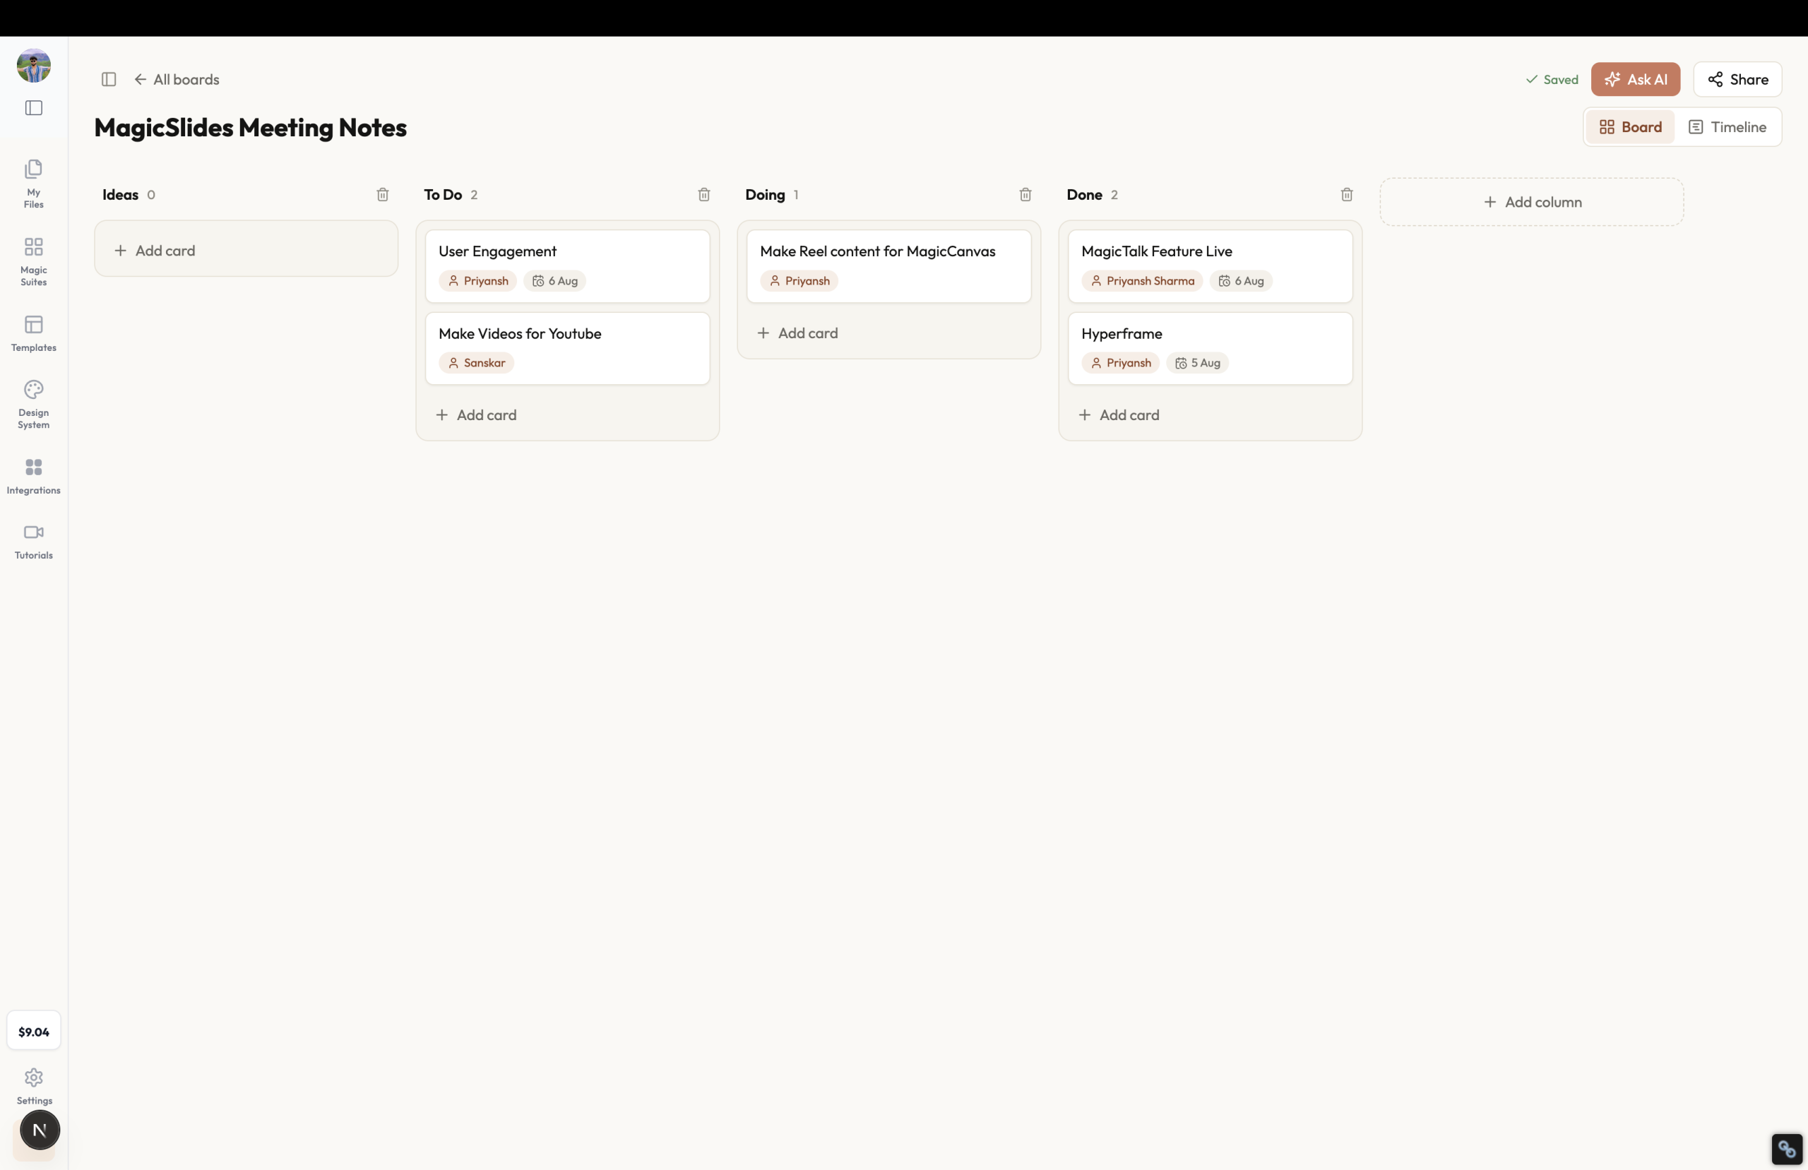Click the Done column heading
Viewport: 1808px width, 1170px height.
[x=1084, y=194]
